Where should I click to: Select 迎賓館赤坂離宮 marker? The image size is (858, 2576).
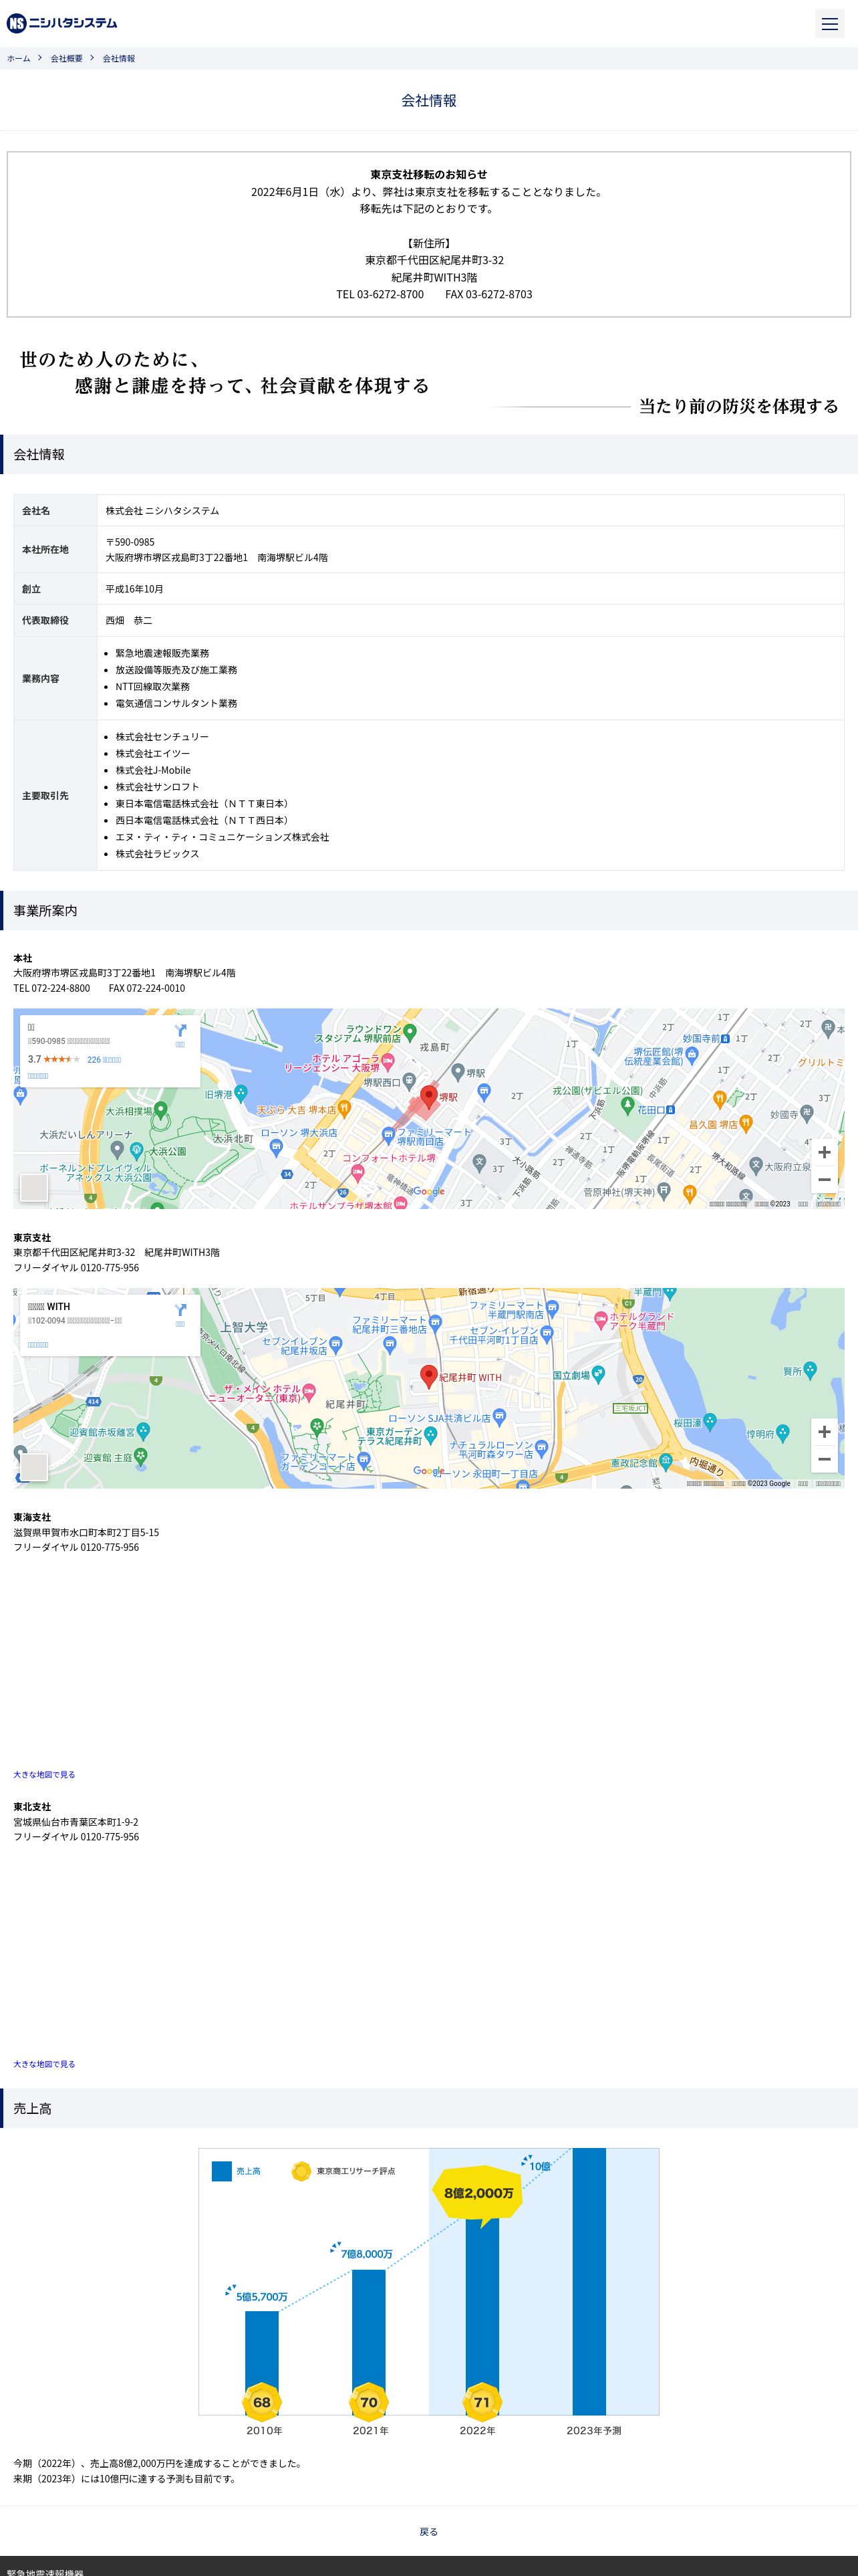point(143,1431)
